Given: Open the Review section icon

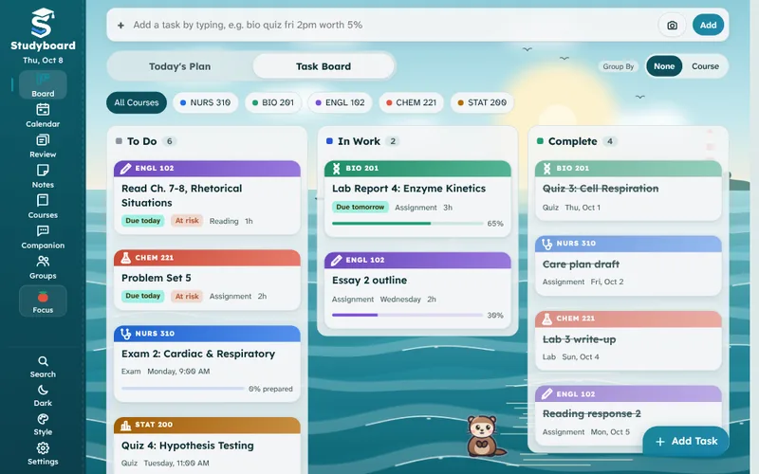Looking at the screenshot, I should (43, 140).
